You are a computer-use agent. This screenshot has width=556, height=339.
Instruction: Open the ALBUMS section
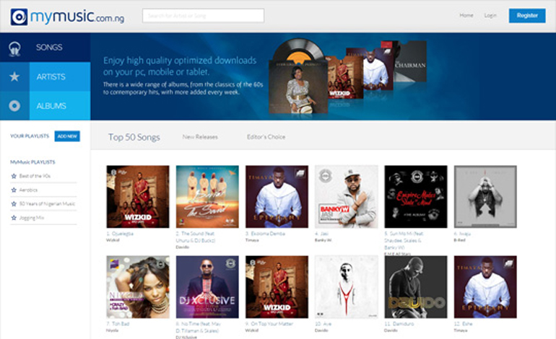45,105
